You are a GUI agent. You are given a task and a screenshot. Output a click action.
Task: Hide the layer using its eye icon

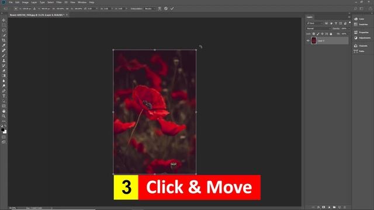pos(308,41)
